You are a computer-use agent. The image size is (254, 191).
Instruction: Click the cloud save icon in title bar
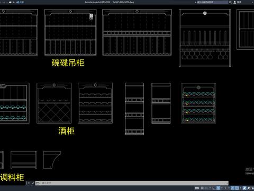10,2
